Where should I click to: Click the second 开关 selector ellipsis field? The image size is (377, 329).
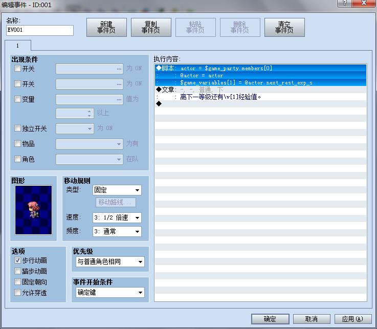[90, 84]
